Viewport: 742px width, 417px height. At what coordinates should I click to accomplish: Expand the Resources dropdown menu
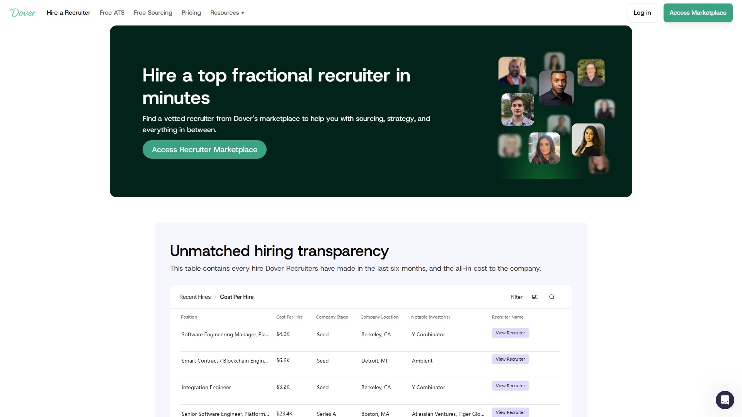pos(227,13)
